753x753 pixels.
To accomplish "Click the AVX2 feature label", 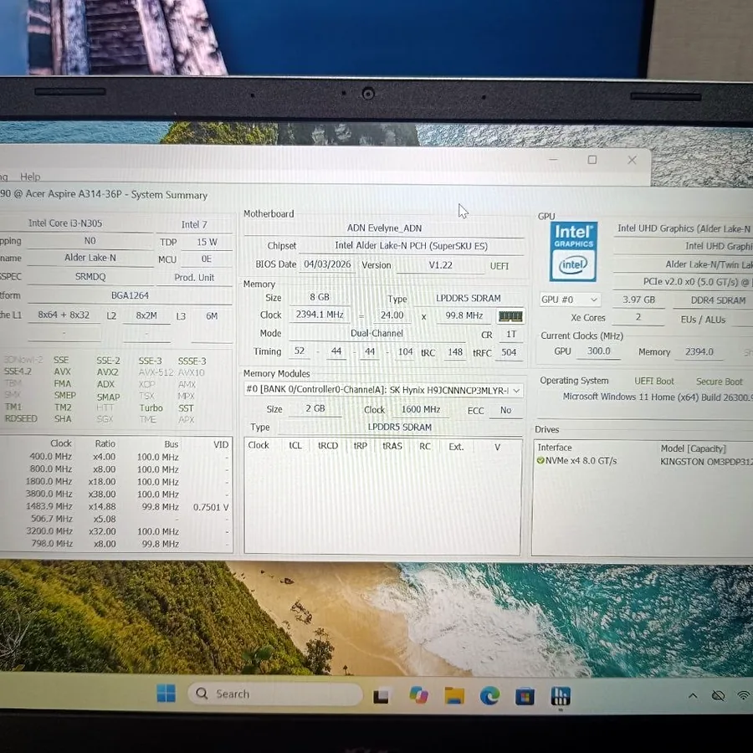I will pyautogui.click(x=108, y=372).
